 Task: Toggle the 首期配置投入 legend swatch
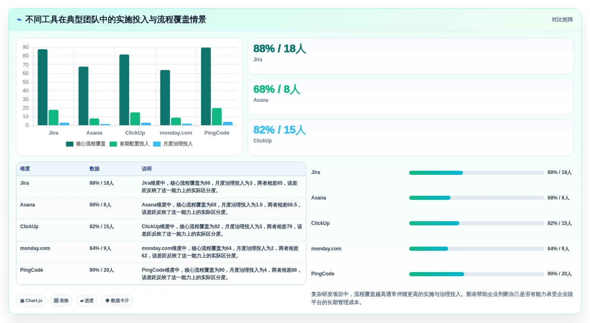(113, 144)
